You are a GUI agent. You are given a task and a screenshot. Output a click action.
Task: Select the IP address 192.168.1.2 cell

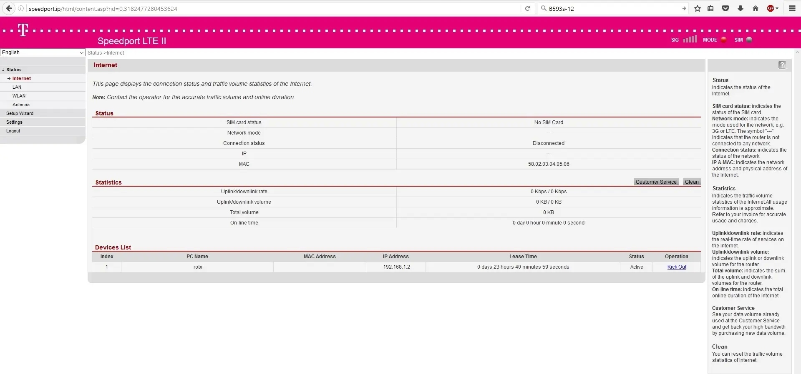click(396, 267)
